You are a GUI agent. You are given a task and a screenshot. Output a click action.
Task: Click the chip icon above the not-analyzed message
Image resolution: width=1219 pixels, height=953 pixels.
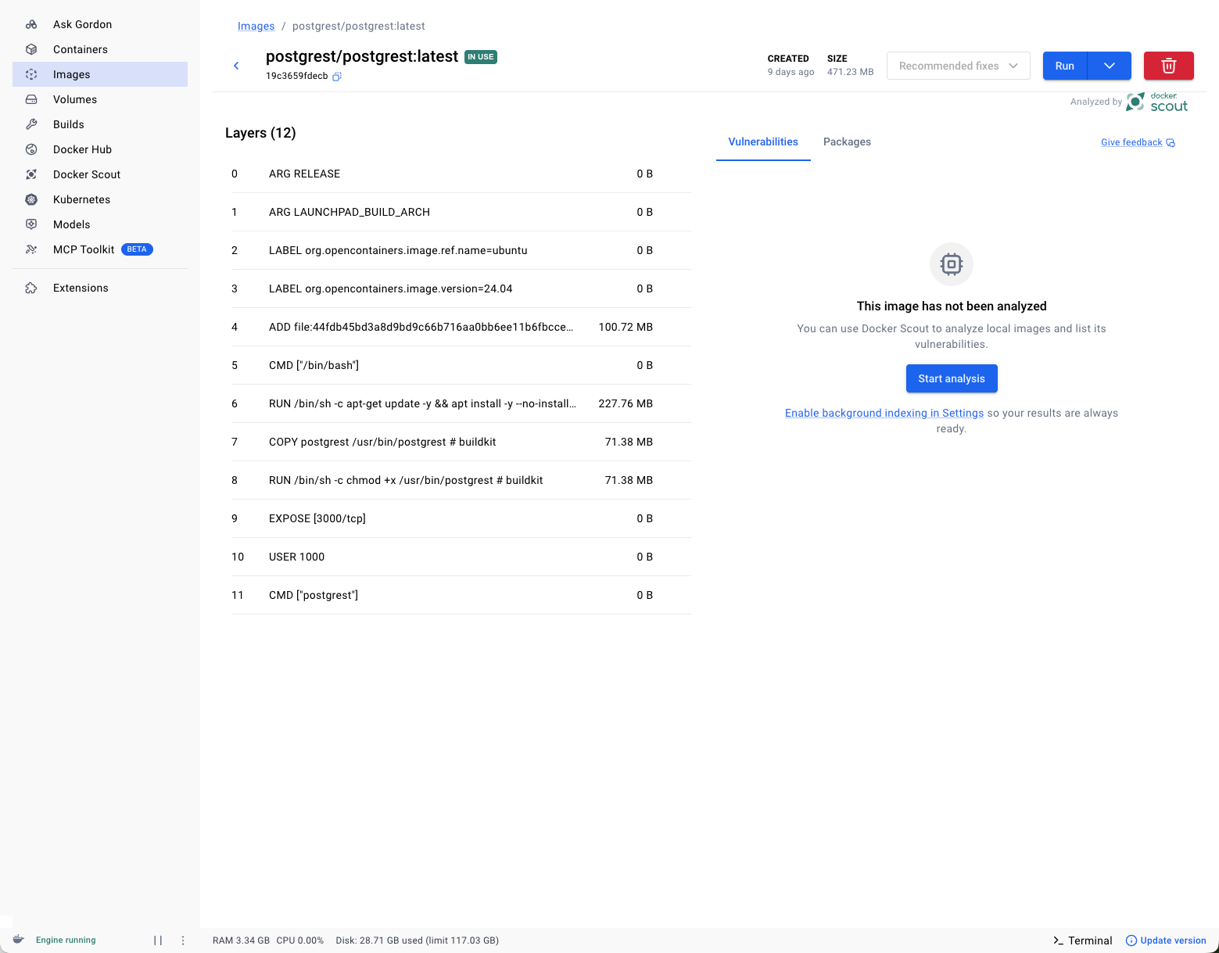tap(952, 264)
